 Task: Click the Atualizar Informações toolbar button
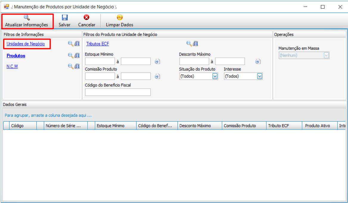pos(27,21)
